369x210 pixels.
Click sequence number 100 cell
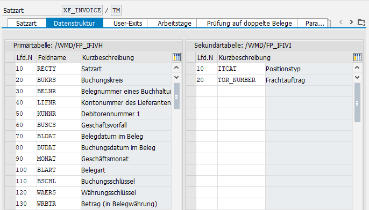26,170
